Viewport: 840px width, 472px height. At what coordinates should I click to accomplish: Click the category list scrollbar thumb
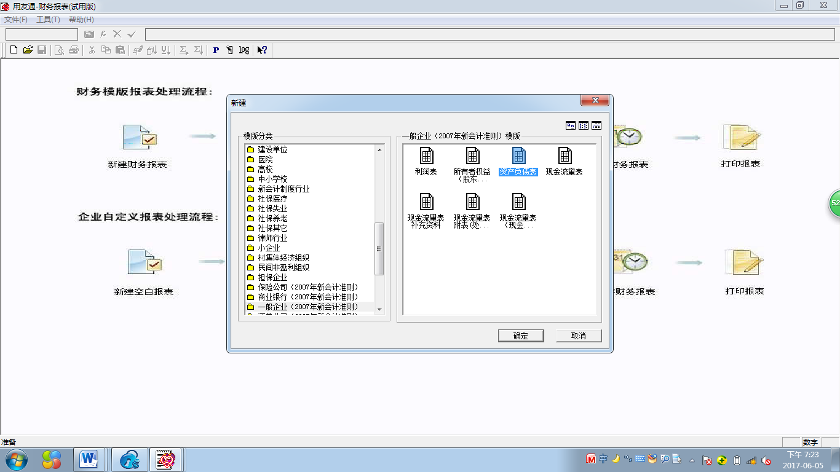379,249
